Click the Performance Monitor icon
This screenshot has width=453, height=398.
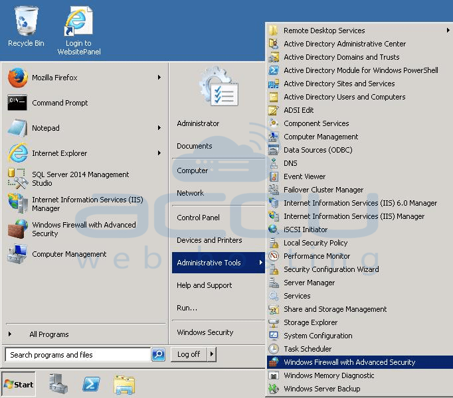point(274,256)
